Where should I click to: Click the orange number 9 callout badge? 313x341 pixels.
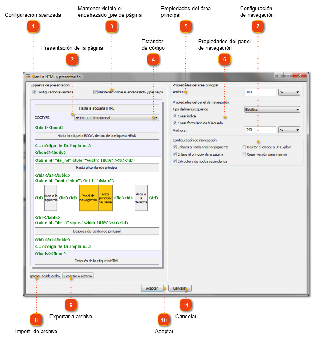[71, 305]
